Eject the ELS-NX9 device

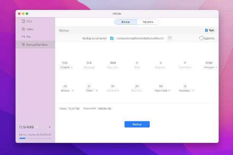pos(50,127)
